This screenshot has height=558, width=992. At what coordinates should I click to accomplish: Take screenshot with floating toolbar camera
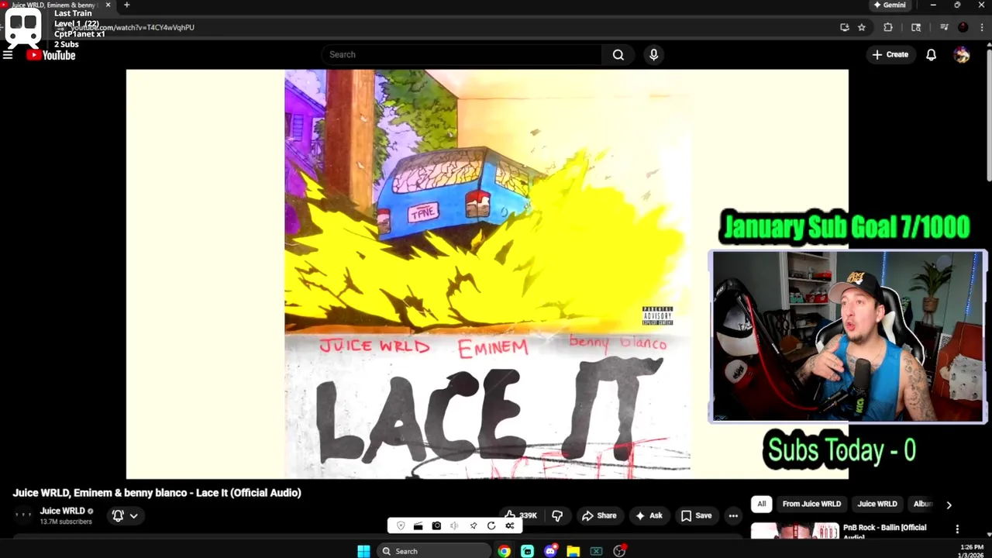436,525
